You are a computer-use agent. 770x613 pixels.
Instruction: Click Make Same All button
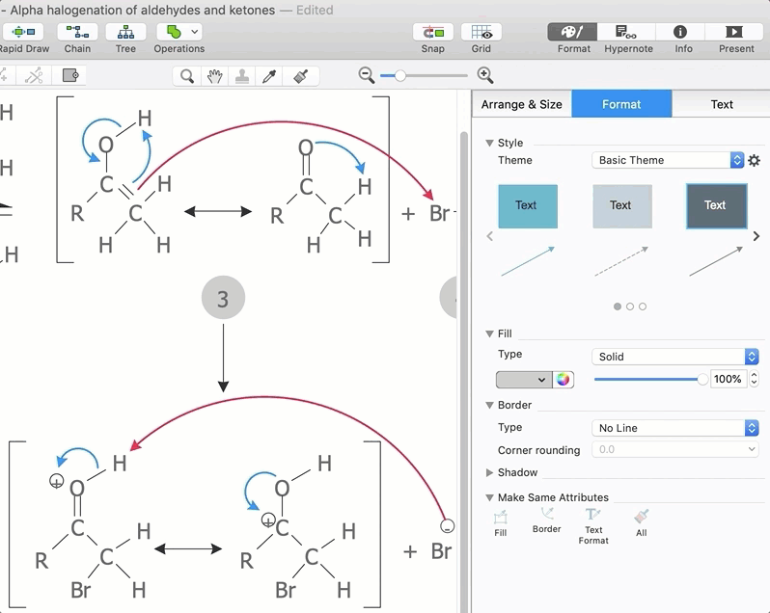(x=642, y=523)
